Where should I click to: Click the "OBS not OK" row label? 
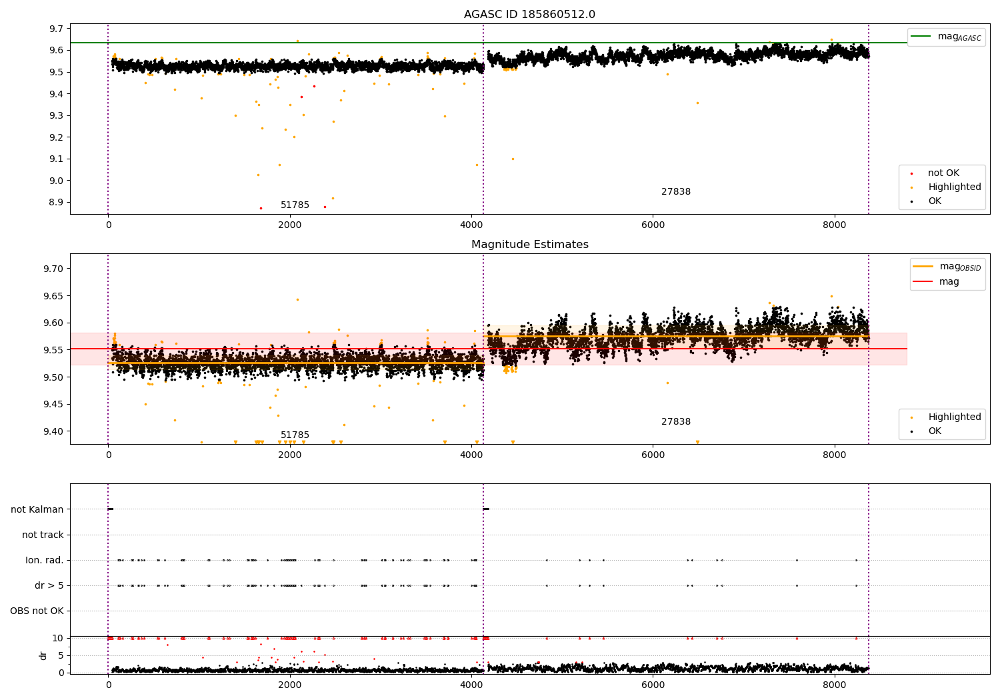tap(37, 611)
